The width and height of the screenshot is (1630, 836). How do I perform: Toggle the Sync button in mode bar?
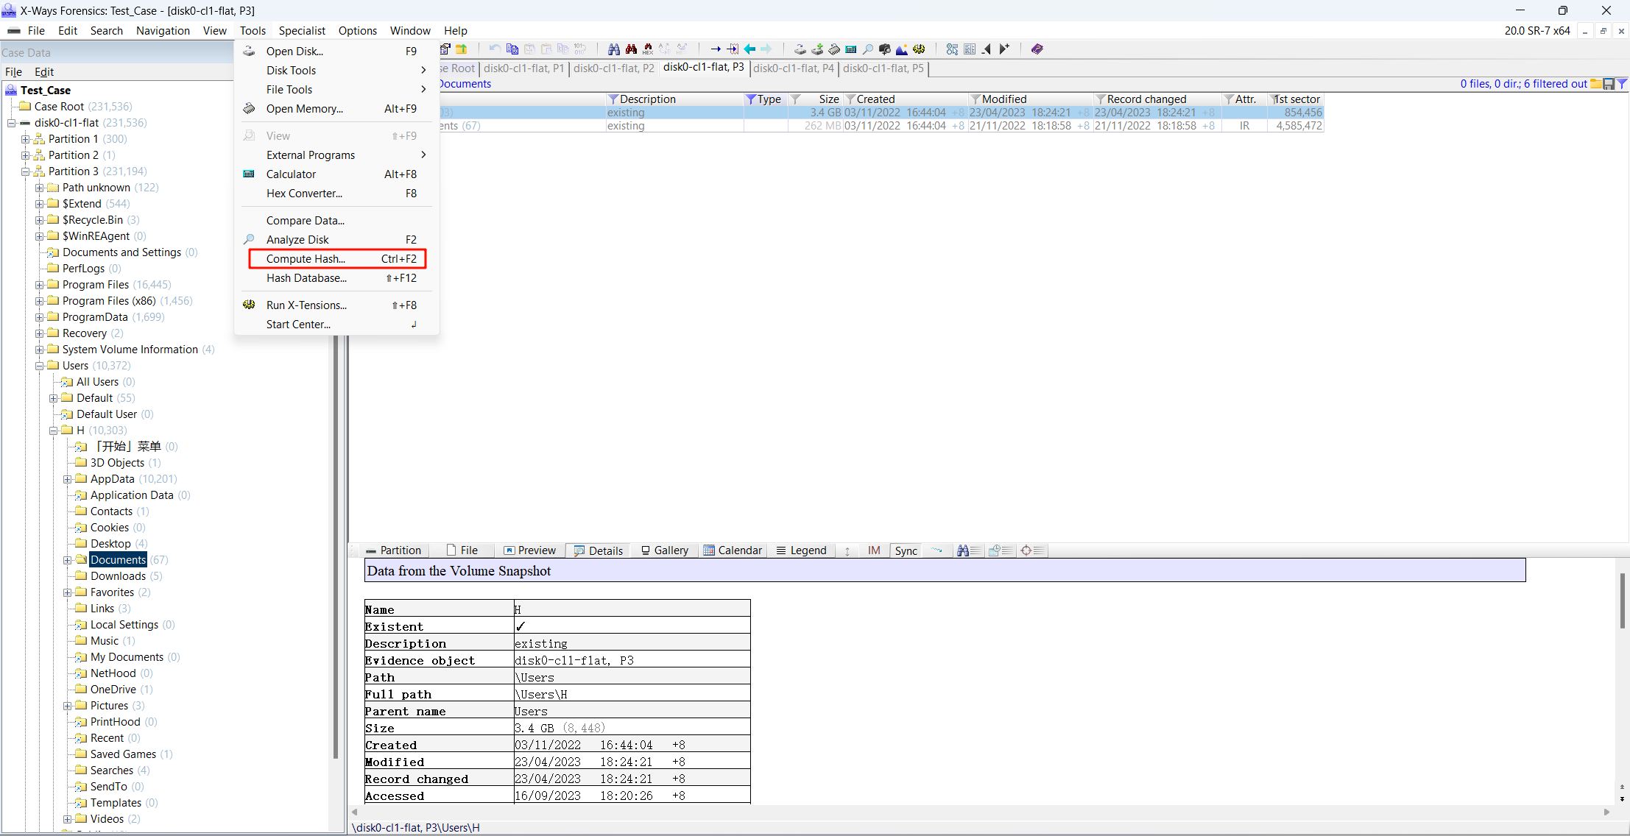click(906, 550)
